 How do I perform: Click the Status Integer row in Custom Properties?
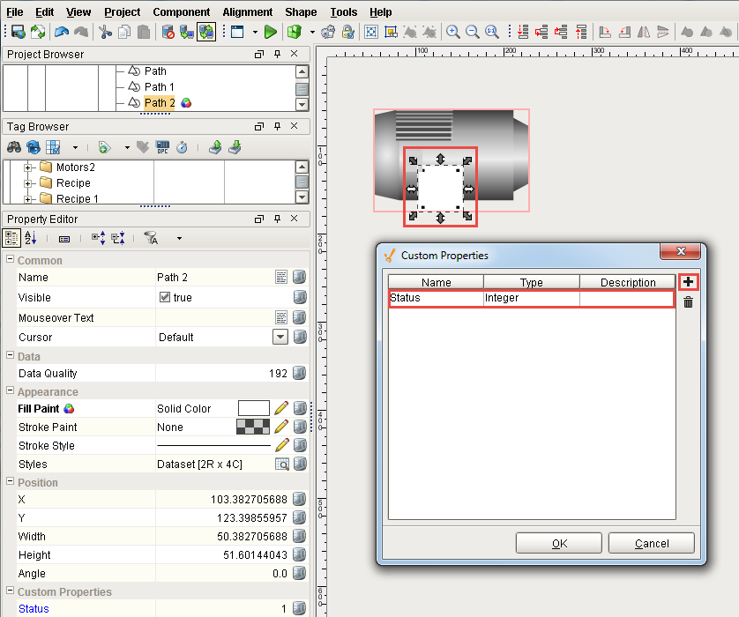pyautogui.click(x=529, y=297)
